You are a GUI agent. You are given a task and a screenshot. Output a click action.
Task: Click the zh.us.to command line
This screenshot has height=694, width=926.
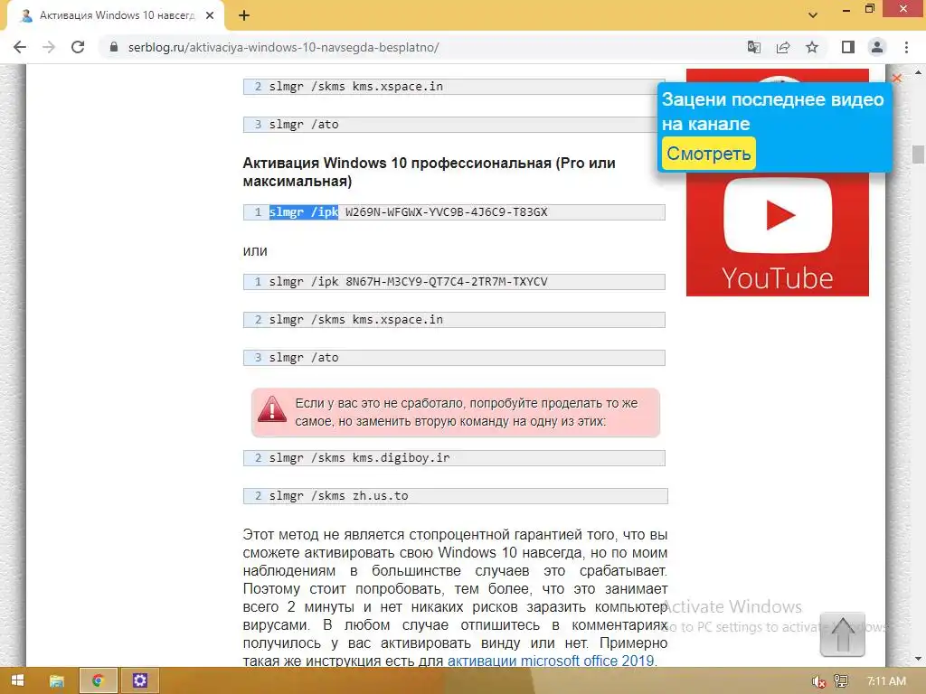(456, 496)
